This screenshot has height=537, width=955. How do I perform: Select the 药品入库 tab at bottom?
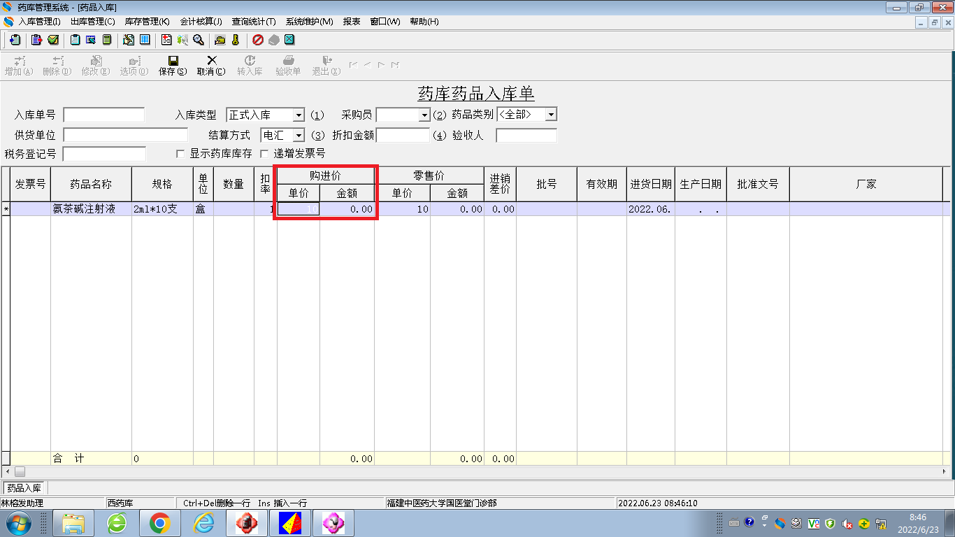click(24, 488)
